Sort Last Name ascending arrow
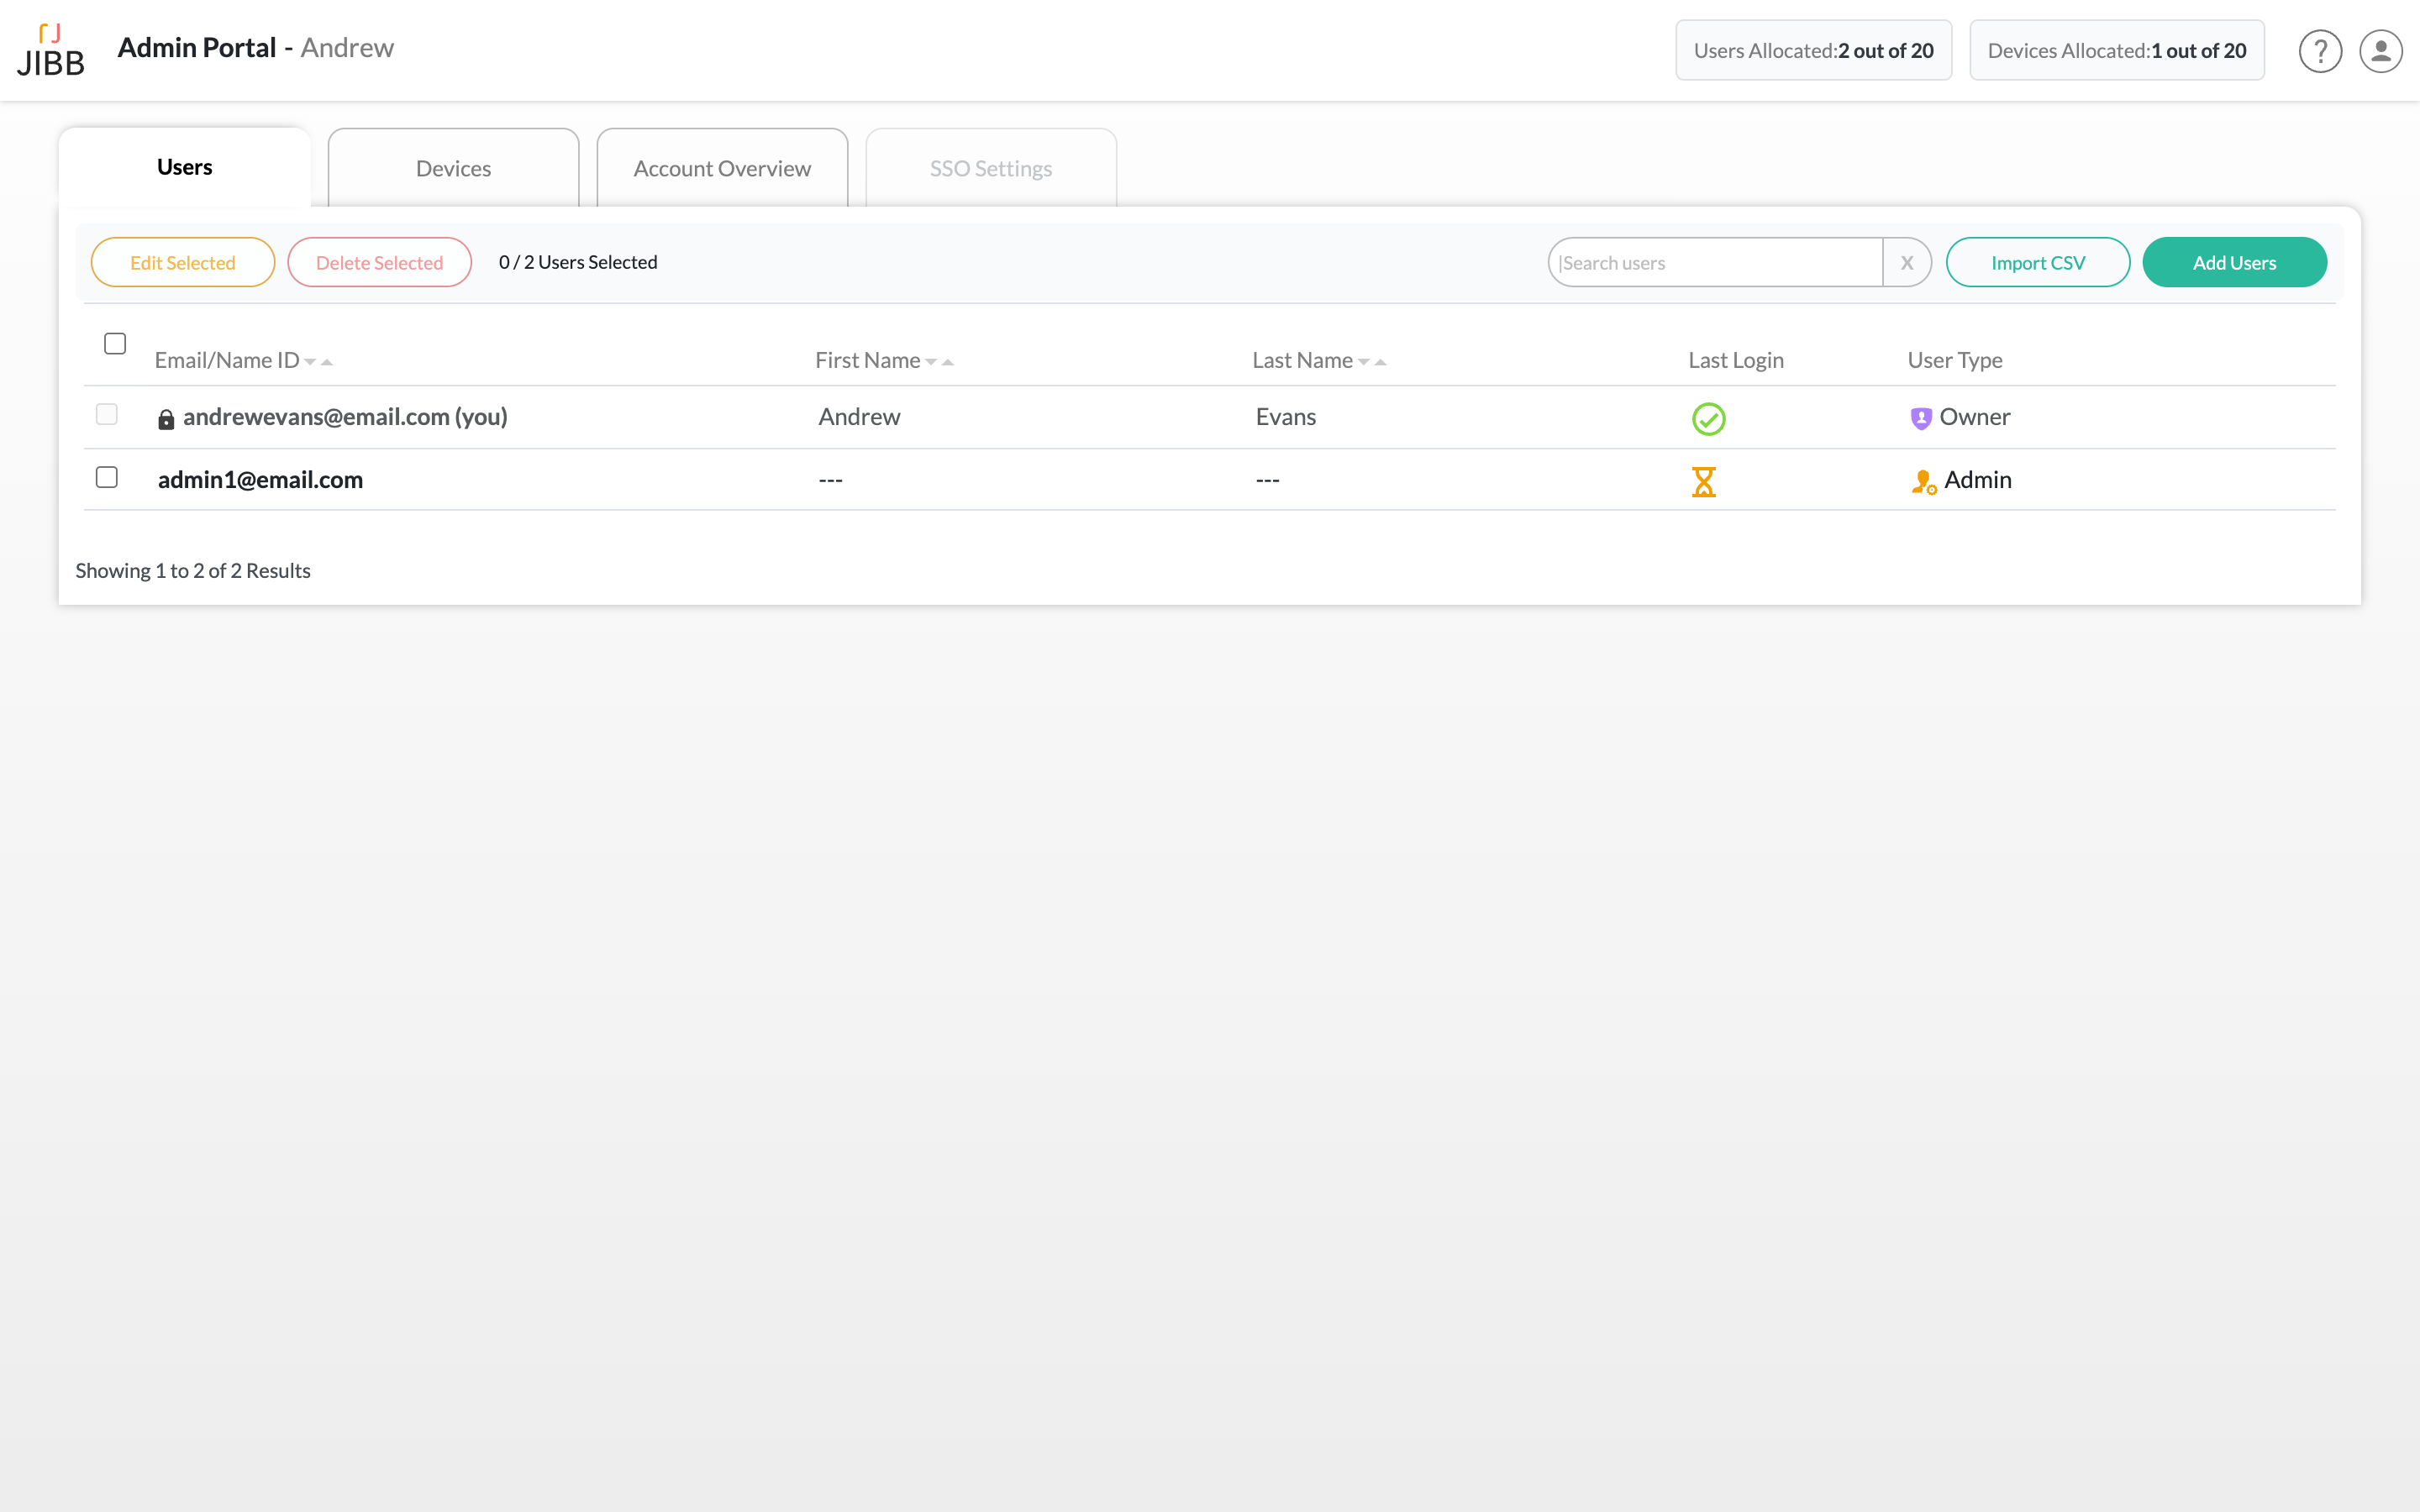The width and height of the screenshot is (2420, 1512). click(x=1381, y=362)
